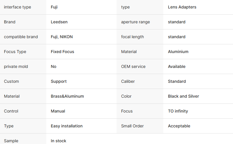Image resolution: width=233 pixels, height=144 pixels.
Task: Click the 'focal length' label cell
Action: tap(133, 37)
